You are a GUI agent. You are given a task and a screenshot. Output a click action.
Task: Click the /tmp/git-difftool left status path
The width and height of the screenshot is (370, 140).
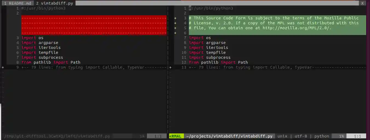click(x=57, y=136)
